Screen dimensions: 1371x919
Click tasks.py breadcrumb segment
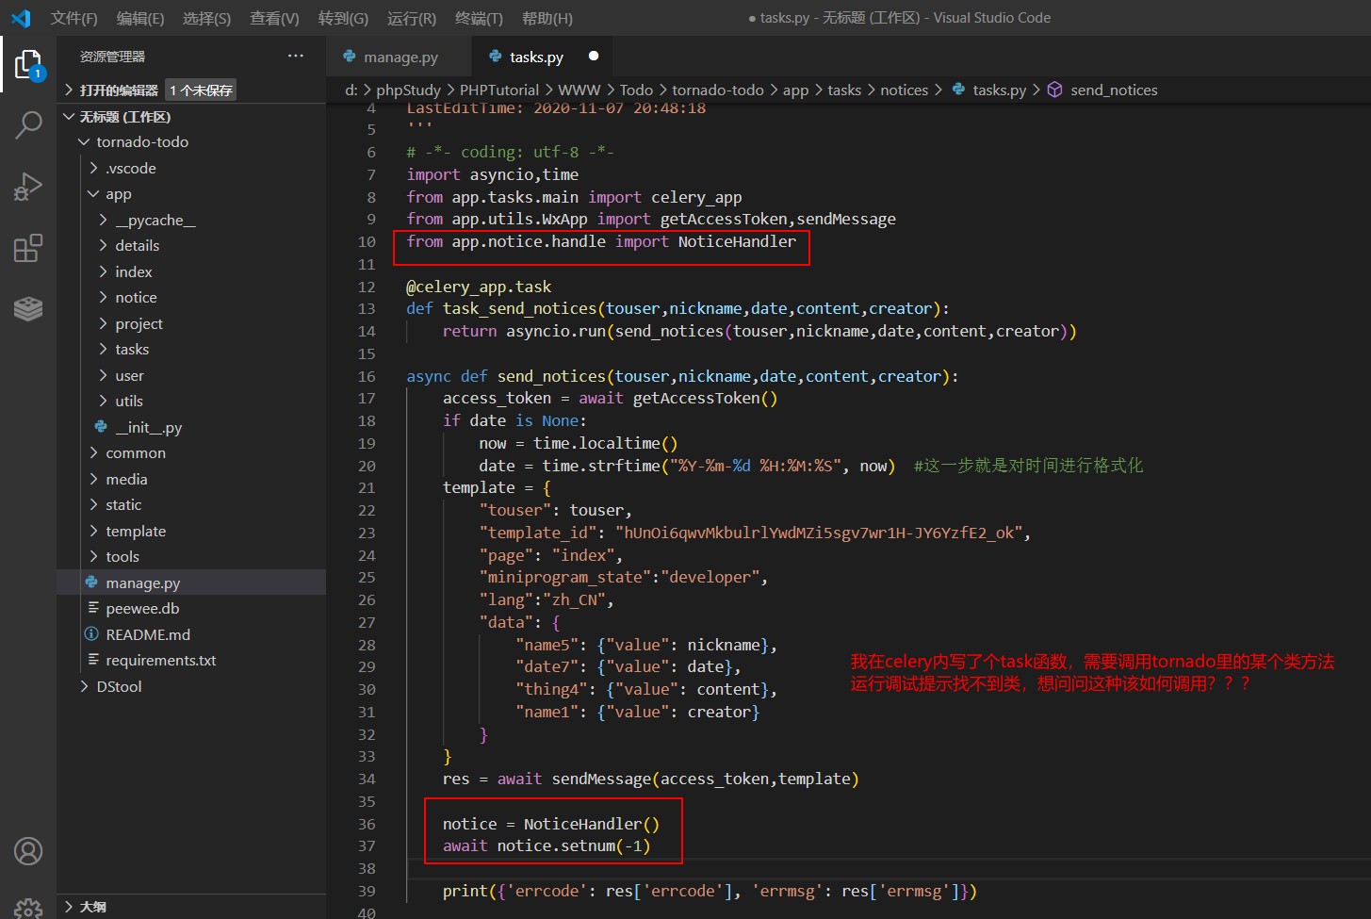999,90
